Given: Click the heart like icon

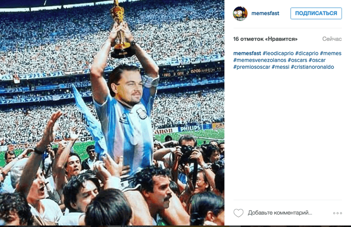Looking at the screenshot, I should 238,213.
